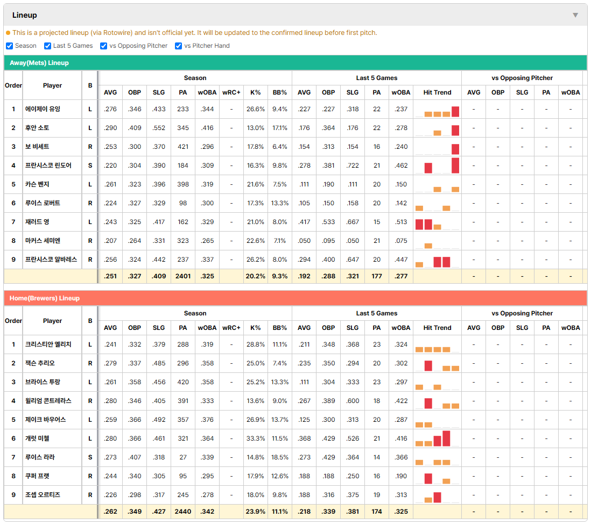Collapse the Lineup panel arrow

tap(575, 15)
